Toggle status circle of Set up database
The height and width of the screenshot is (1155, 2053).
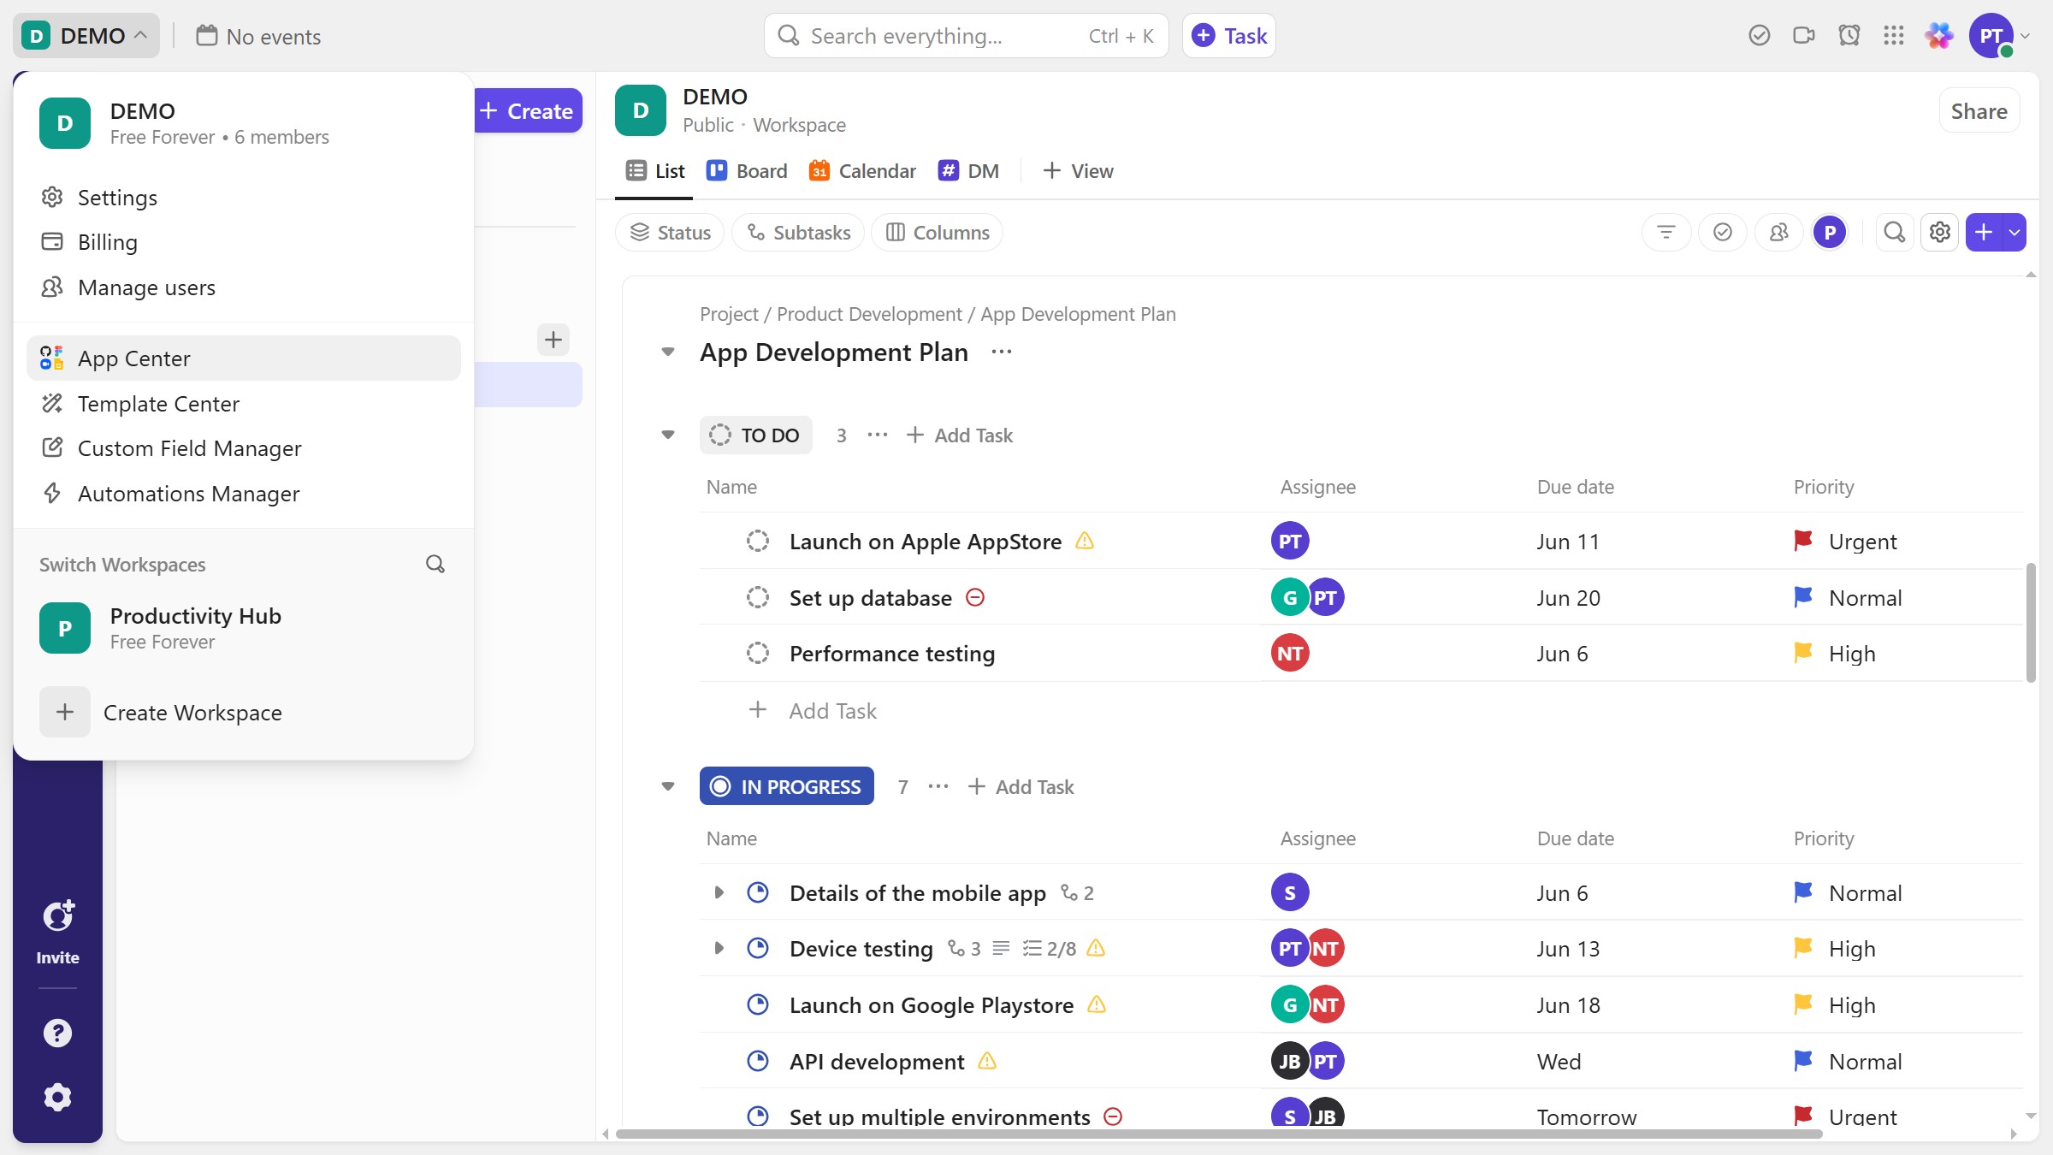click(x=757, y=598)
